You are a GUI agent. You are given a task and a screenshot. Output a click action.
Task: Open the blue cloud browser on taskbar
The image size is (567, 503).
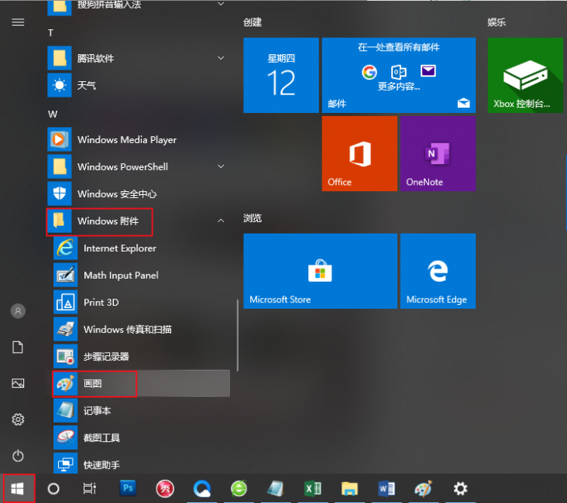[x=201, y=489]
